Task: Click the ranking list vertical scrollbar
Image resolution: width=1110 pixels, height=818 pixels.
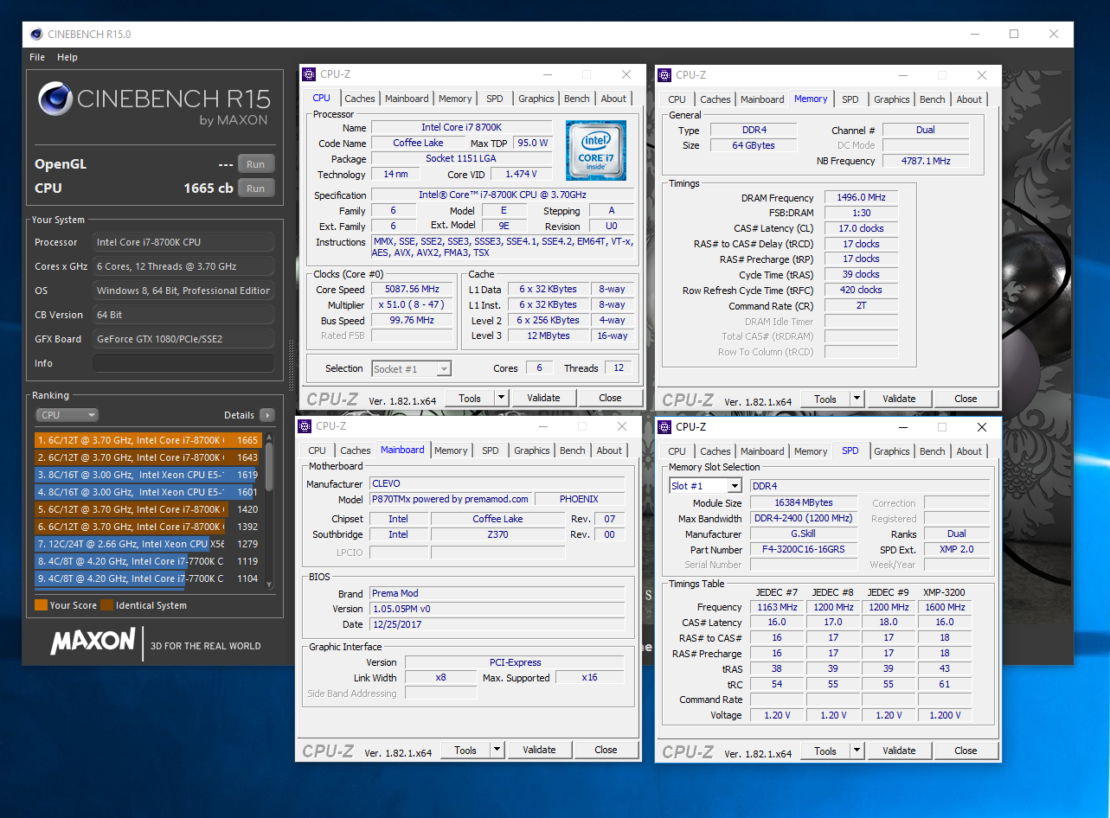Action: [269, 467]
